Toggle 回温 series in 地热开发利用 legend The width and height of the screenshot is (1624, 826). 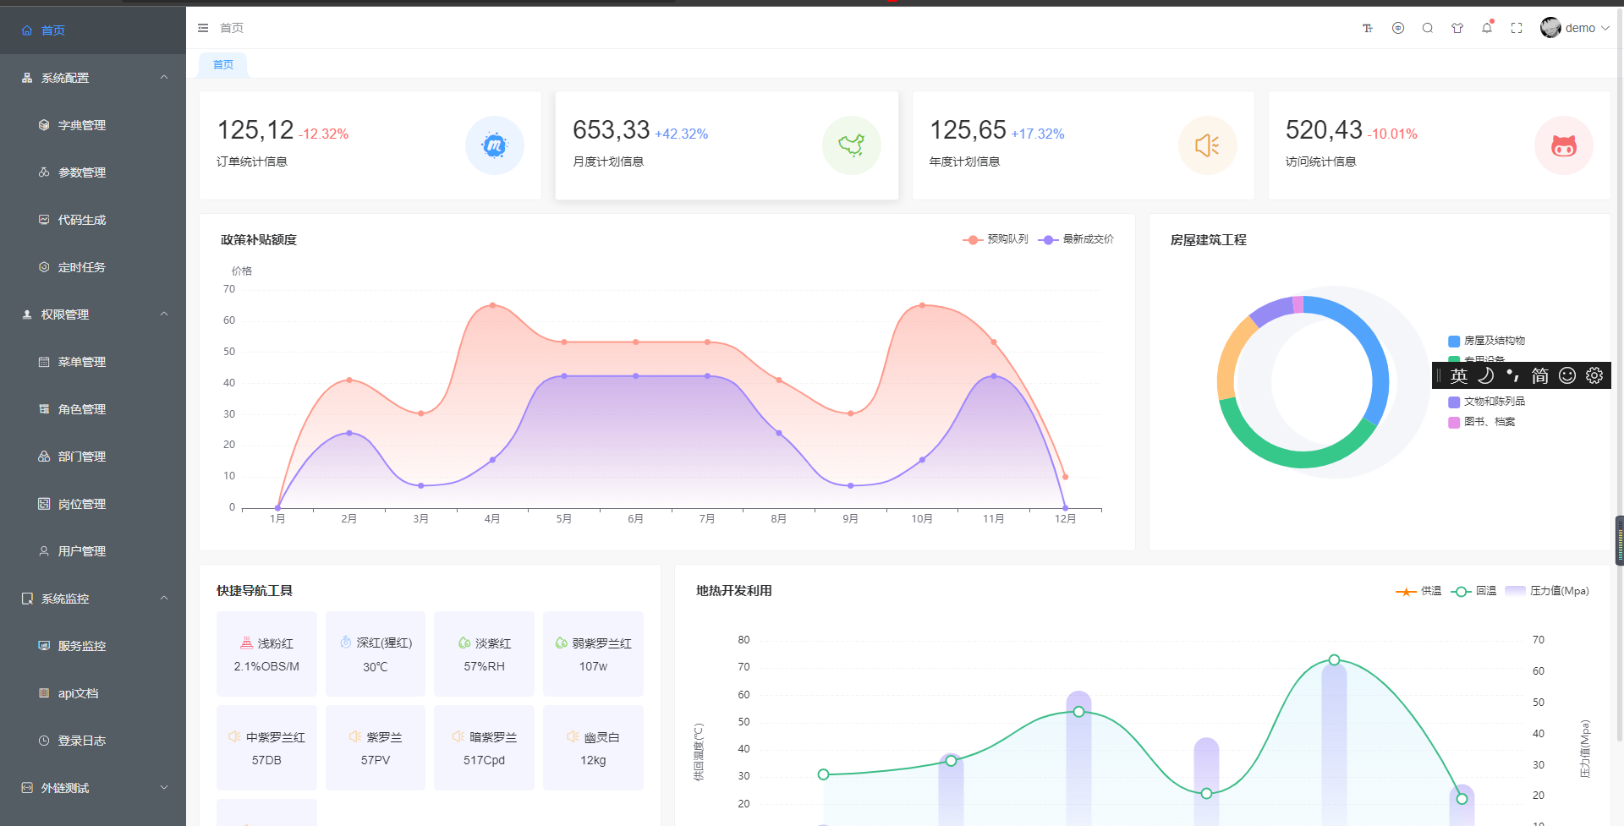[x=1473, y=591]
